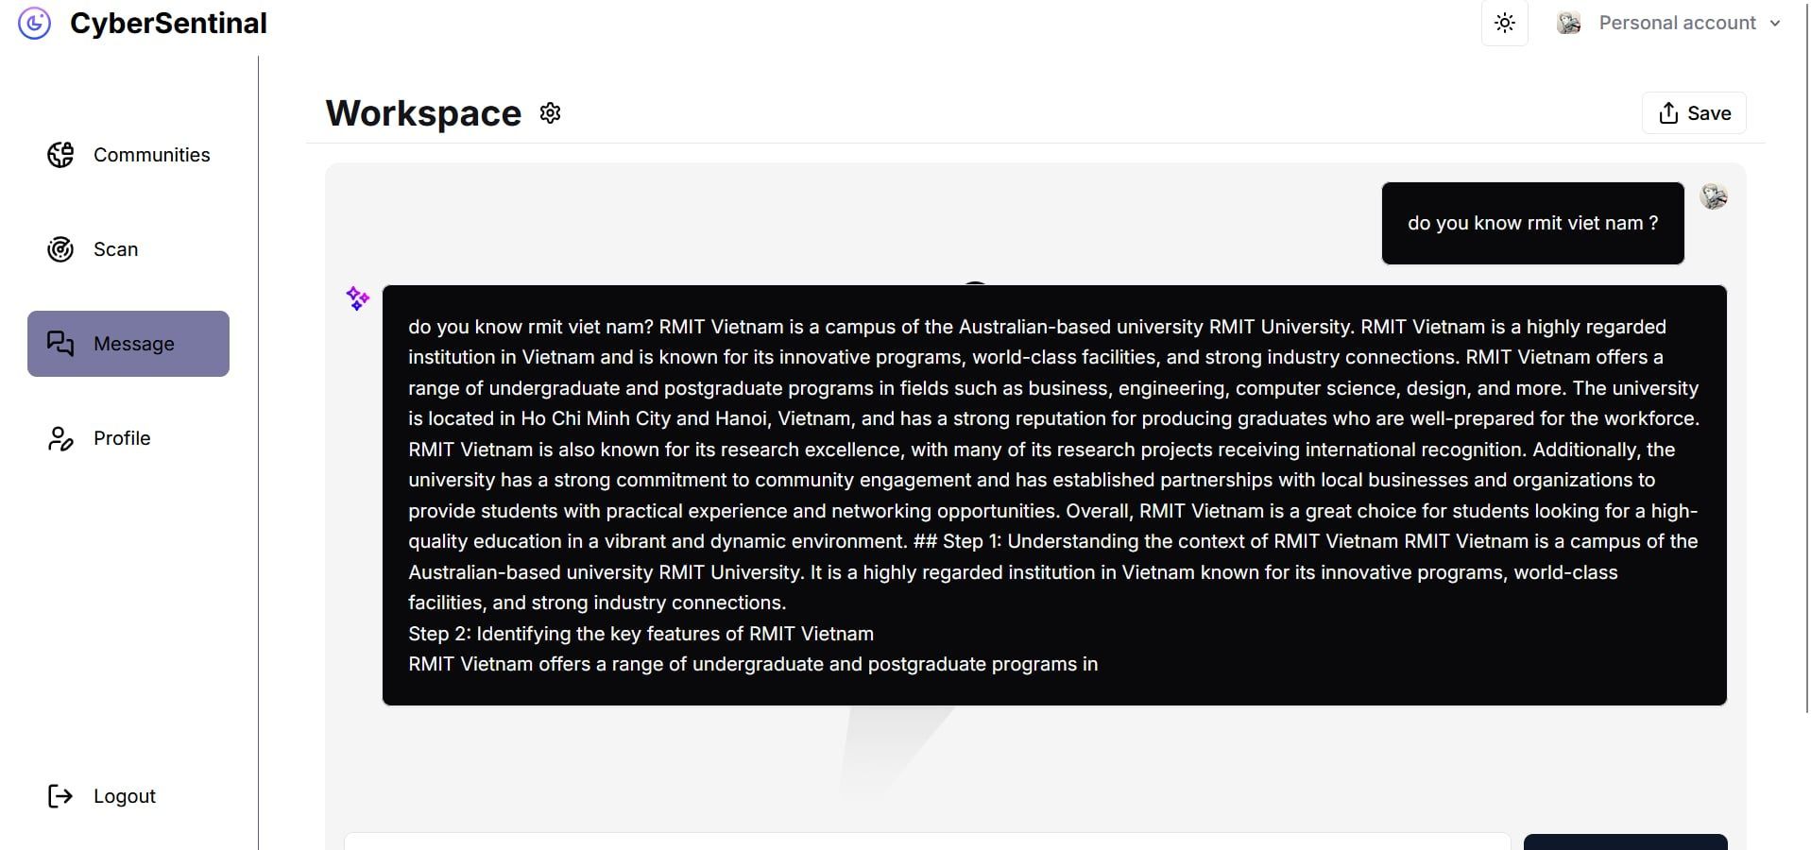Select the Scan radar icon

[60, 249]
